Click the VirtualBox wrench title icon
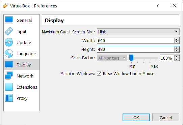The image size is (183, 125). point(5,5)
